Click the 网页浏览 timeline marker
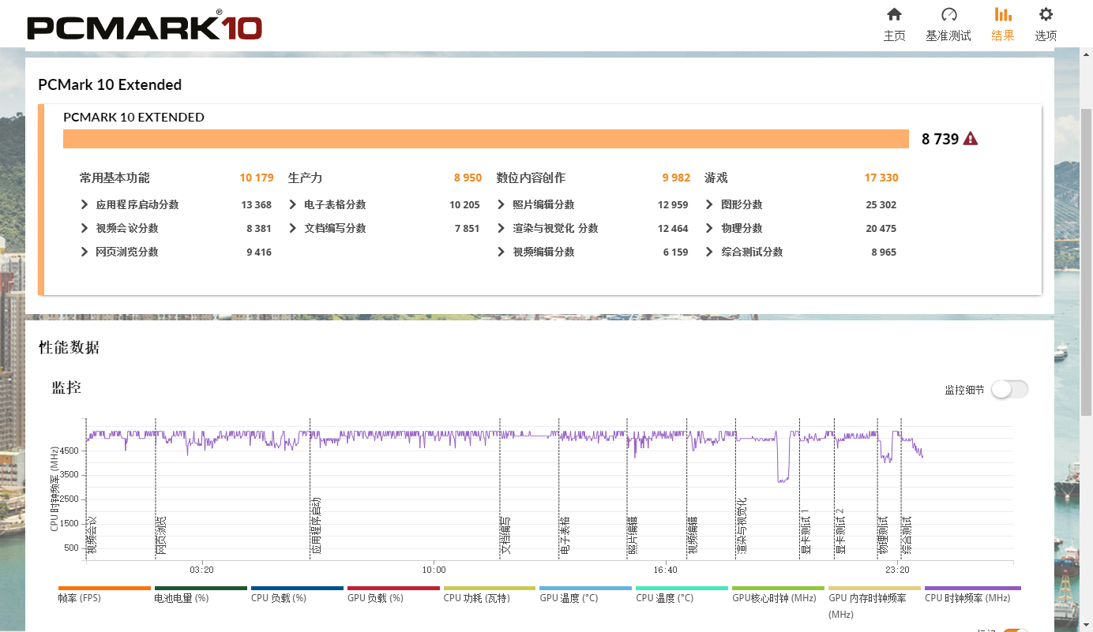Screen dimensions: 1093x632 pos(162,535)
